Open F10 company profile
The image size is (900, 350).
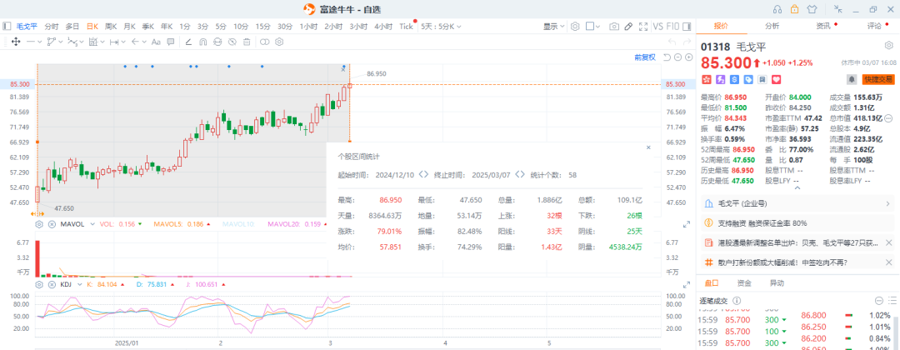(672, 27)
